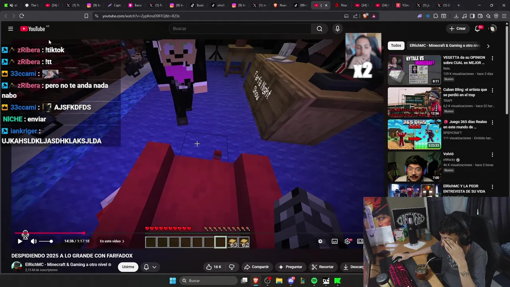Select the ElRichMC Minecraft & Gaming chip
Image resolution: width=510 pixels, height=287 pixels.
(x=445, y=45)
